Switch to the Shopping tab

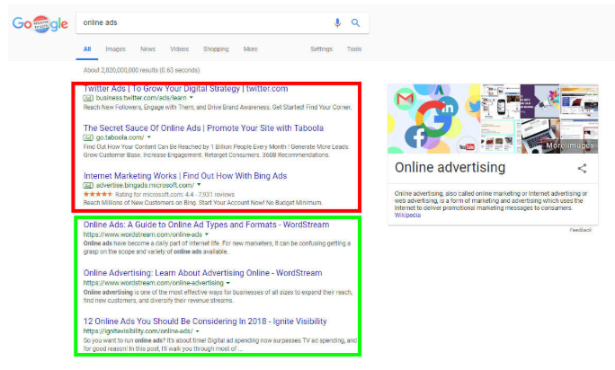[x=216, y=49]
